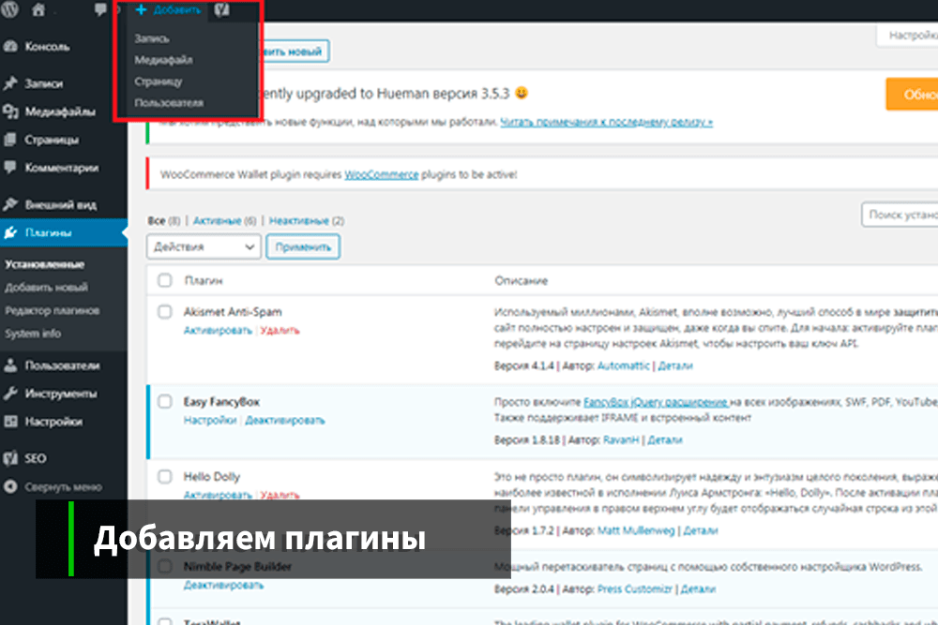The height and width of the screenshot is (625, 938).
Task: Open Пользователи in the sidebar
Action: [62, 365]
